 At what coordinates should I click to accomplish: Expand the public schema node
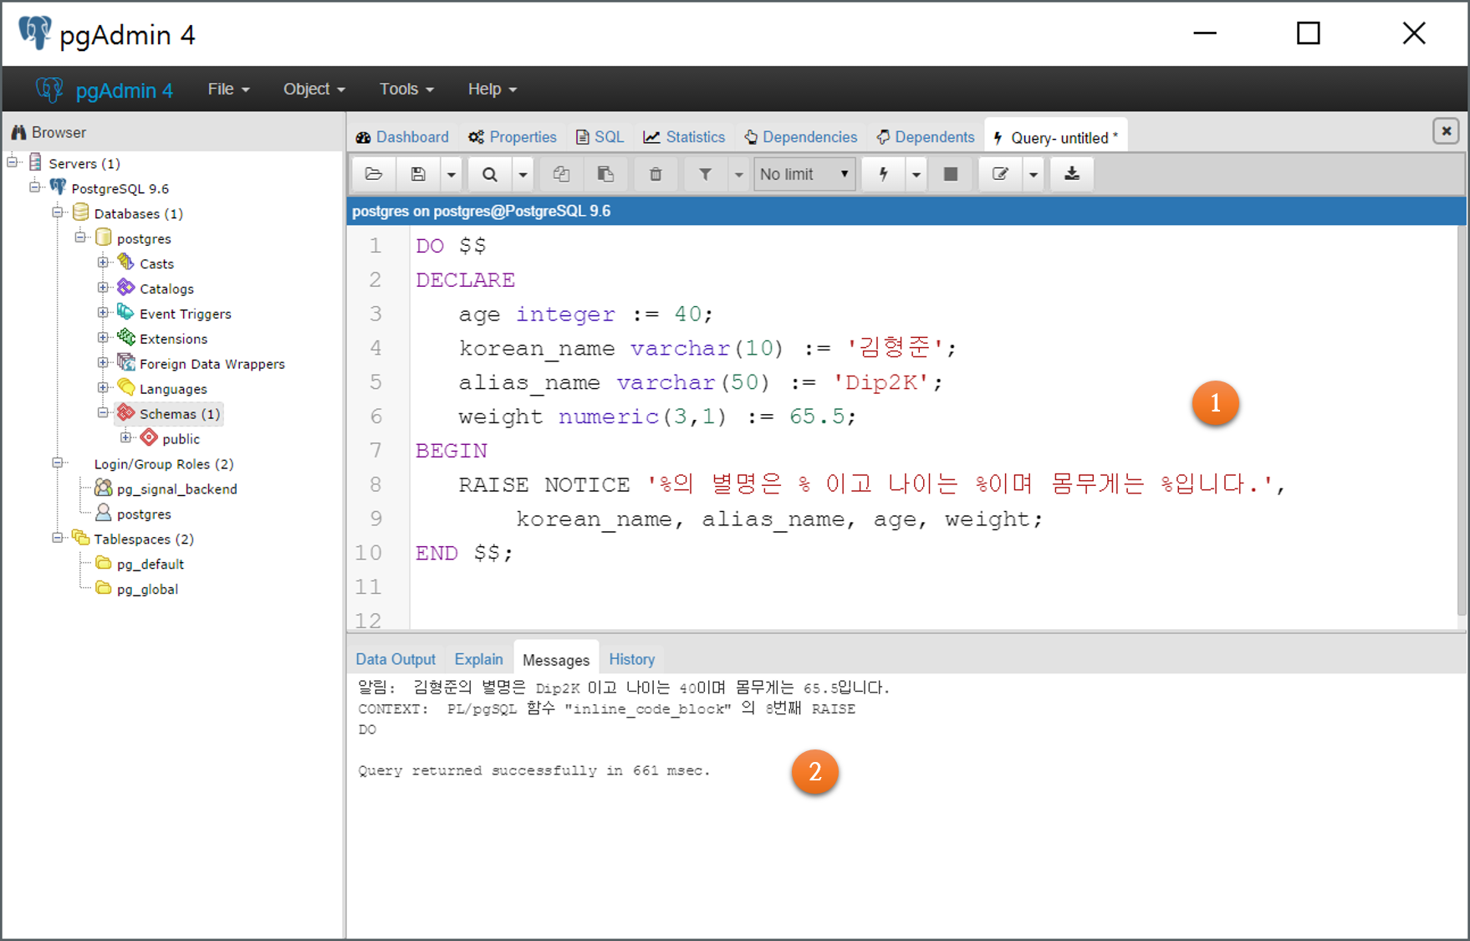(125, 437)
